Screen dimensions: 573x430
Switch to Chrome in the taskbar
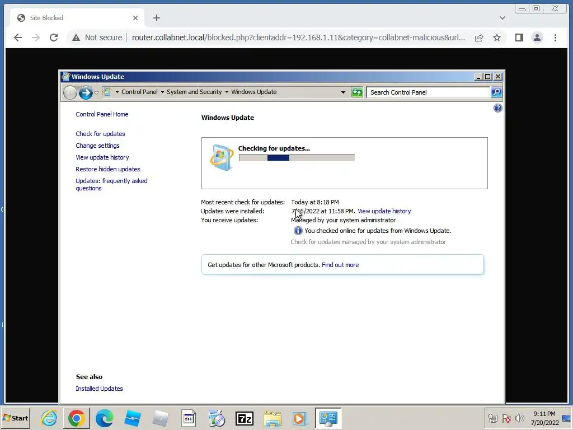(76, 418)
